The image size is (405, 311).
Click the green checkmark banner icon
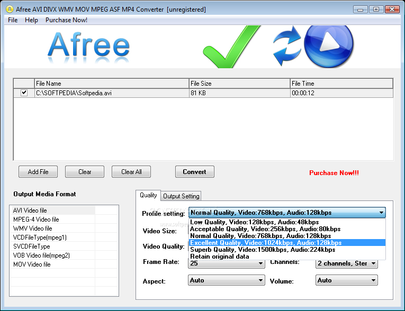(231, 47)
